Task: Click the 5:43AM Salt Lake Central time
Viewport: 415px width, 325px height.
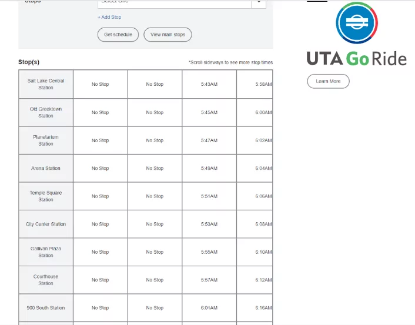Action: [209, 85]
